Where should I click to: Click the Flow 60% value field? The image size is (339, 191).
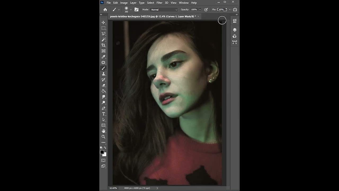[222, 10]
